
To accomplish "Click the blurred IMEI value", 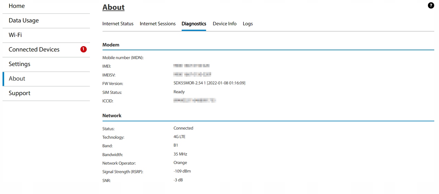I will tap(191, 66).
